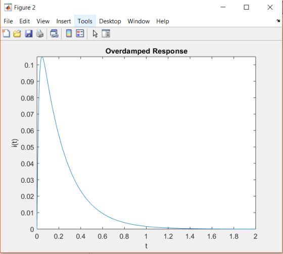Close the Figure 2 window
Screen dimensions: 283x254
pos(270,7)
